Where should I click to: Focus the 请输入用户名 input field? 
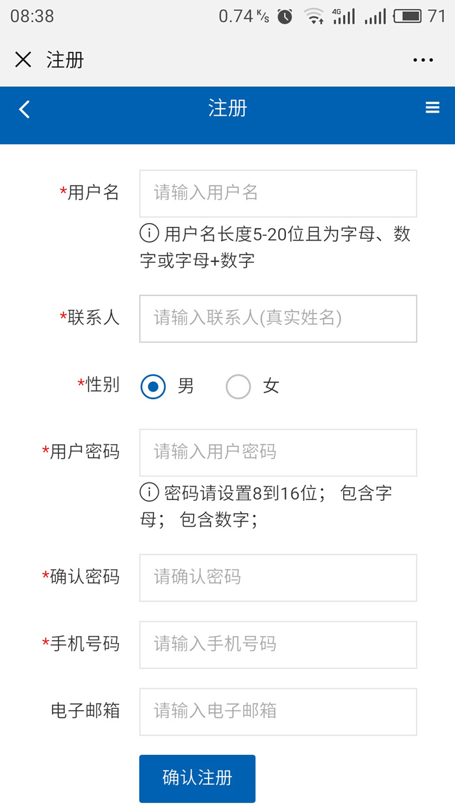click(278, 193)
